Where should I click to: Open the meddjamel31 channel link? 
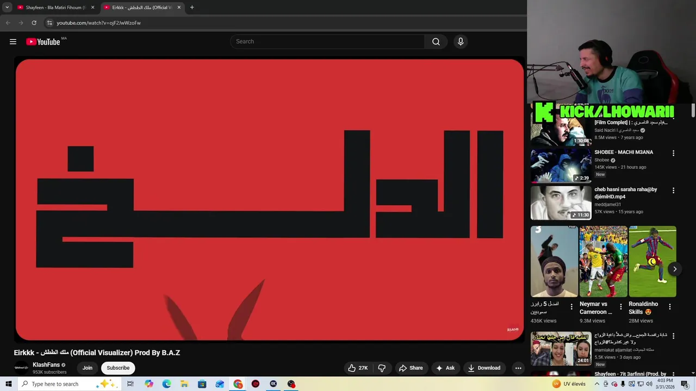pos(607,205)
